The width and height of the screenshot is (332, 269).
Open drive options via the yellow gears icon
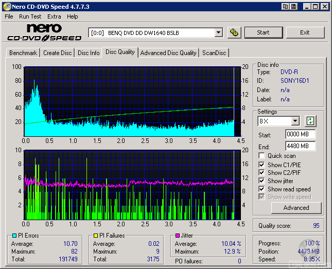pyautogui.click(x=234, y=32)
